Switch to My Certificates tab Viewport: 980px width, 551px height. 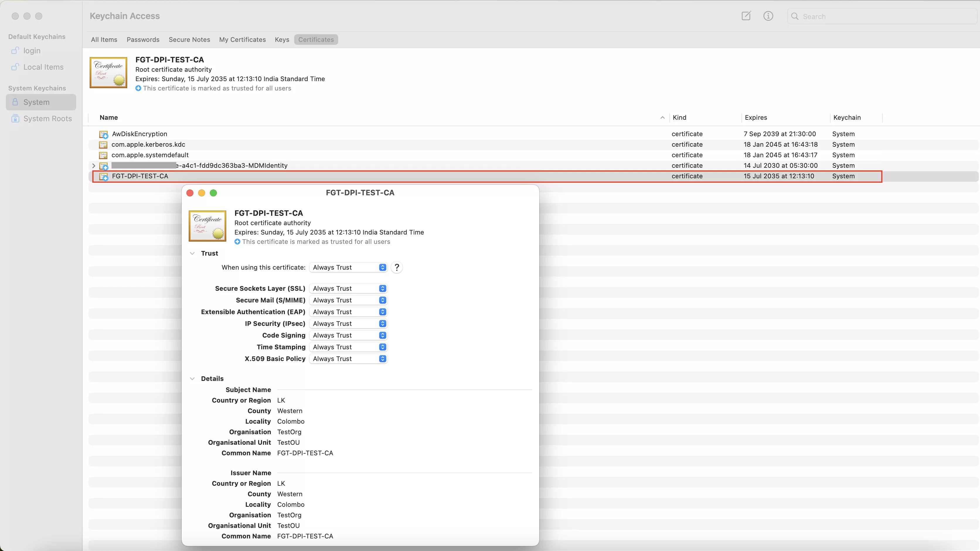(x=242, y=40)
